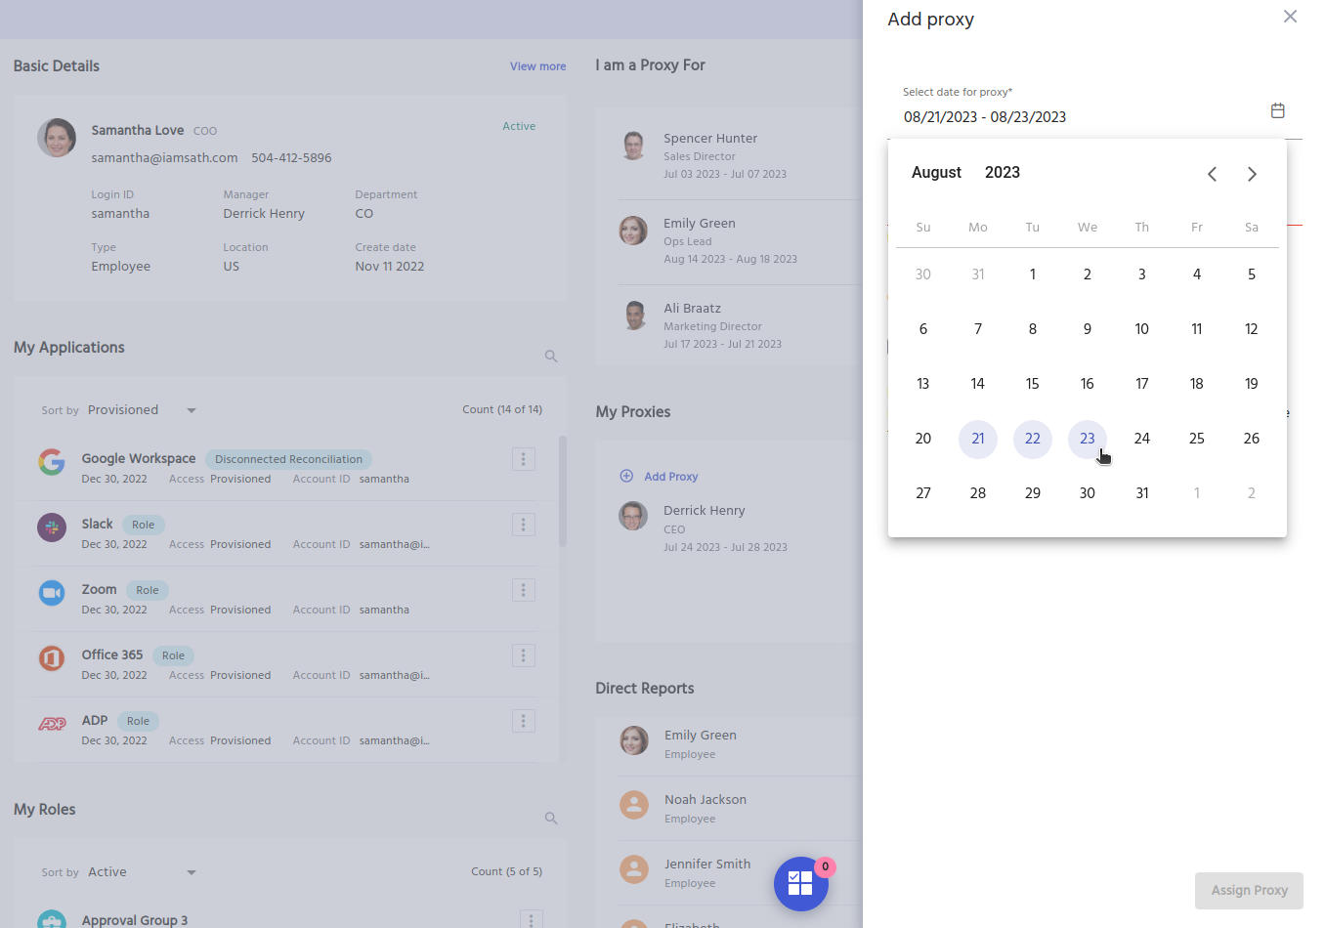
Task: Pick August 21 in the calendar
Action: (x=978, y=439)
